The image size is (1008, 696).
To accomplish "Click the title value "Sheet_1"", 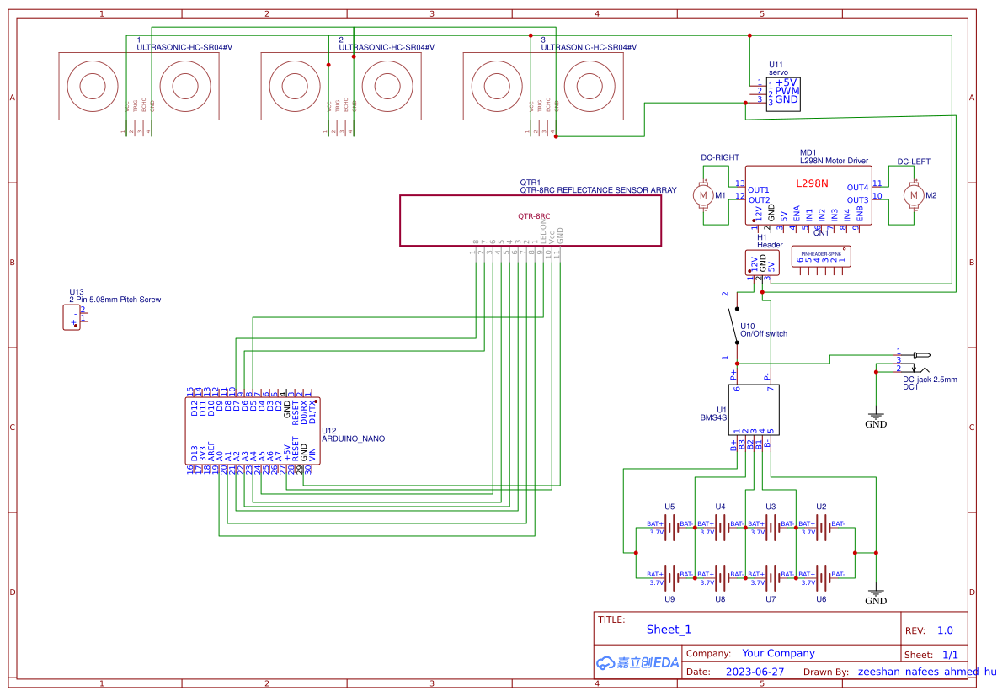I will [669, 630].
